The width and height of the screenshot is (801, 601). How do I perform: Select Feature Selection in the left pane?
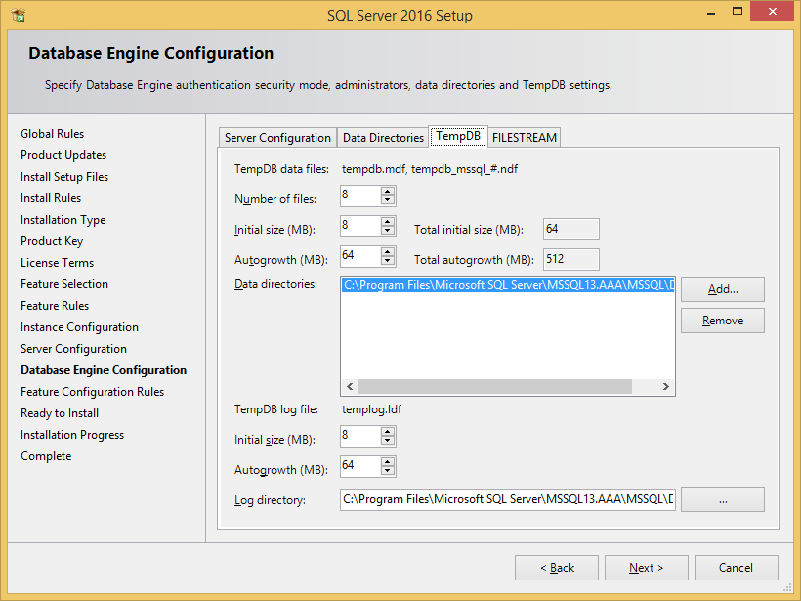pyautogui.click(x=63, y=284)
